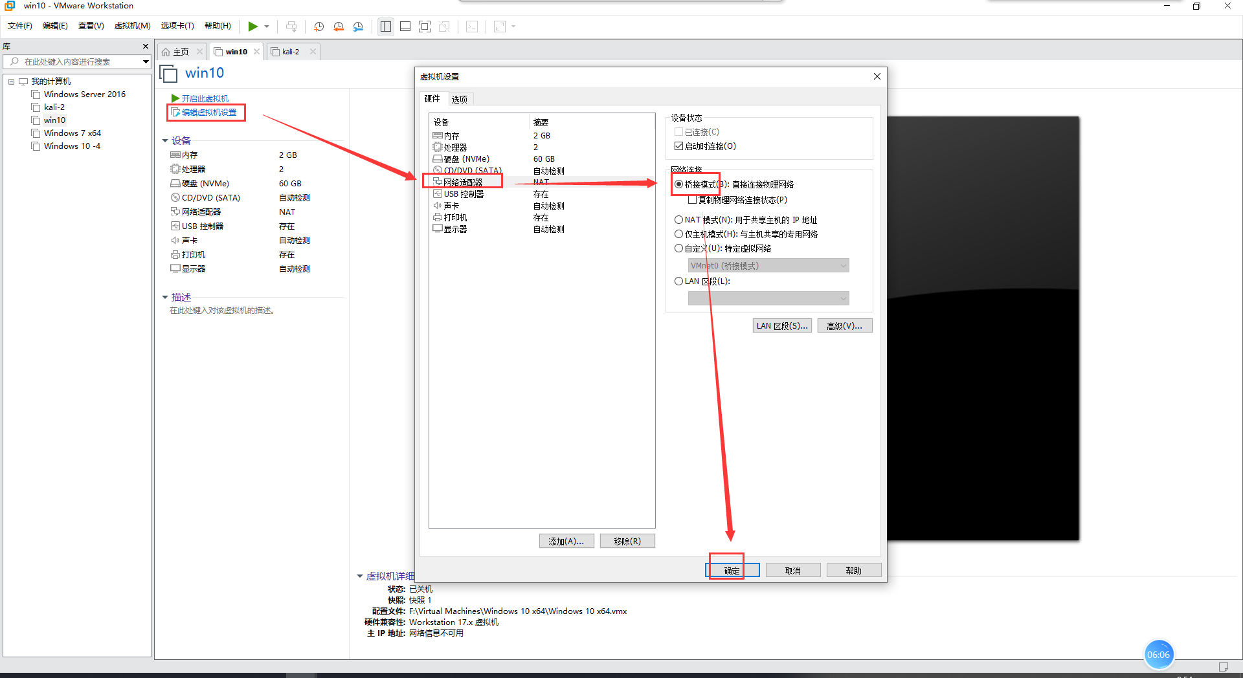
Task: Open the power options dropdown arrow beside play
Action: click(267, 27)
